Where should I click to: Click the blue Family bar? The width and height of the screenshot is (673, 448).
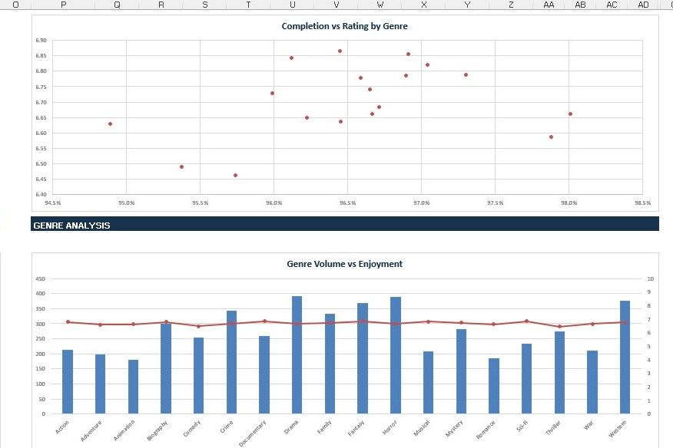[330, 364]
